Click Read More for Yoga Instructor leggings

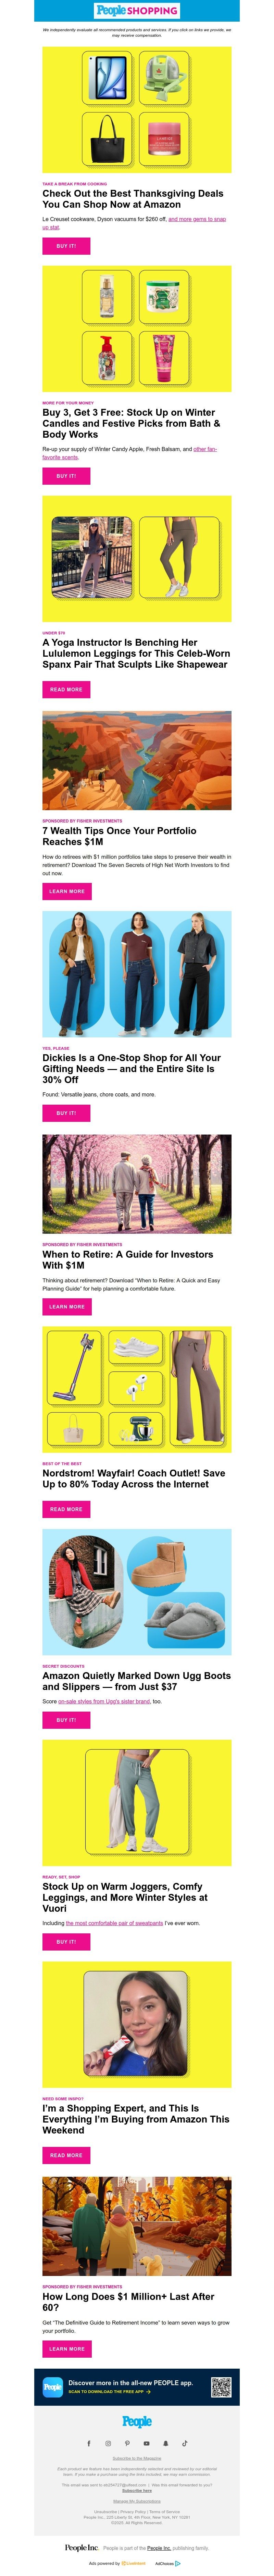(66, 689)
